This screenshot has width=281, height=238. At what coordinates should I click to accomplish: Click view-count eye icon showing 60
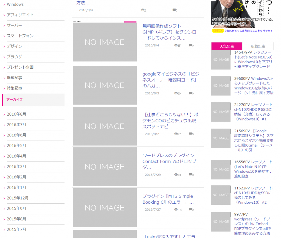pyautogui.click(x=176, y=93)
